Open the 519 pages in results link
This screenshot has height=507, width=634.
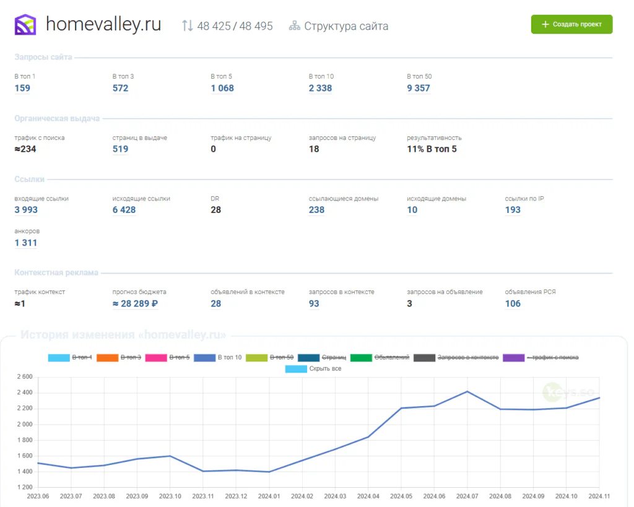(120, 149)
